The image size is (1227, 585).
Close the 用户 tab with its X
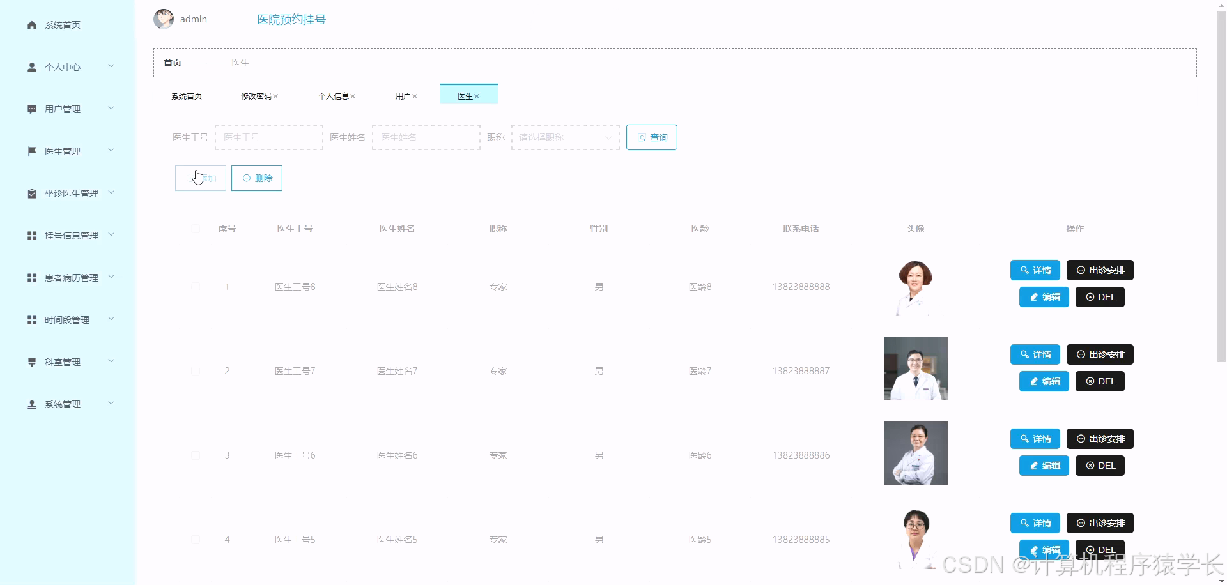415,96
